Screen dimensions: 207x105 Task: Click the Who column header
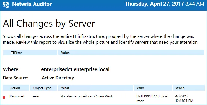click(x=153, y=88)
